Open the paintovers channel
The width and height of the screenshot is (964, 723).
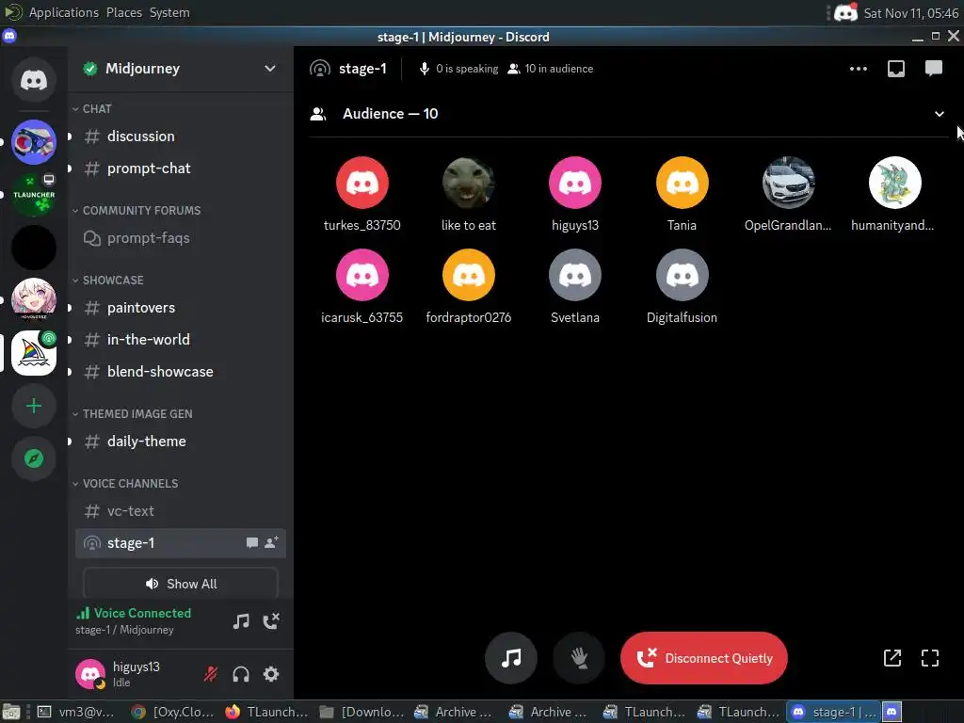tap(181, 308)
